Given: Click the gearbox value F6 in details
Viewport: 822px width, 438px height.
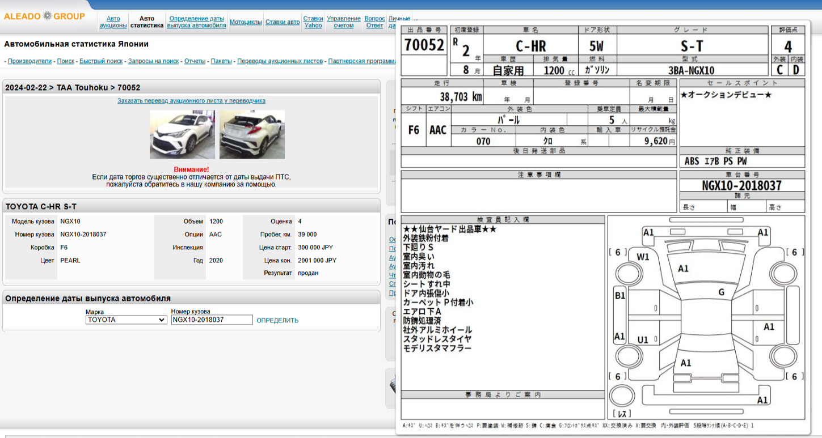Looking at the screenshot, I should coord(64,248).
